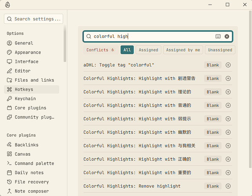Open Interface settings
252x196 pixels.
tap(31, 62)
